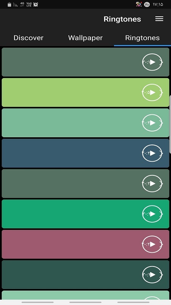Screen dimensions: 171x305
Task: Play the lime green ringtone
Action: point(152,92)
